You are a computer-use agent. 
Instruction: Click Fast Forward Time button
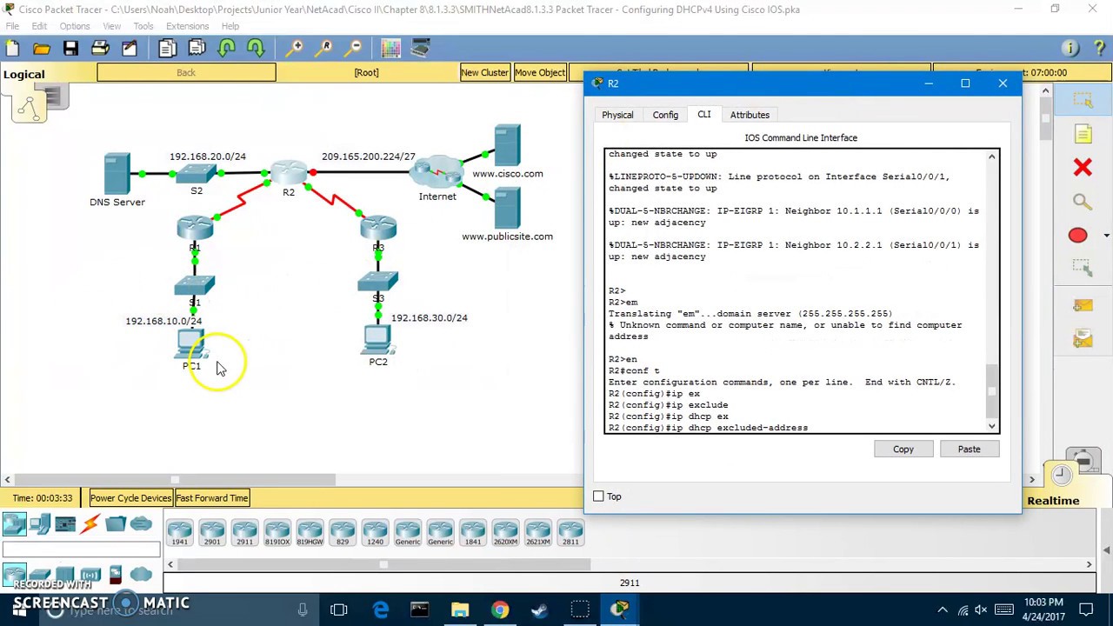pyautogui.click(x=212, y=498)
